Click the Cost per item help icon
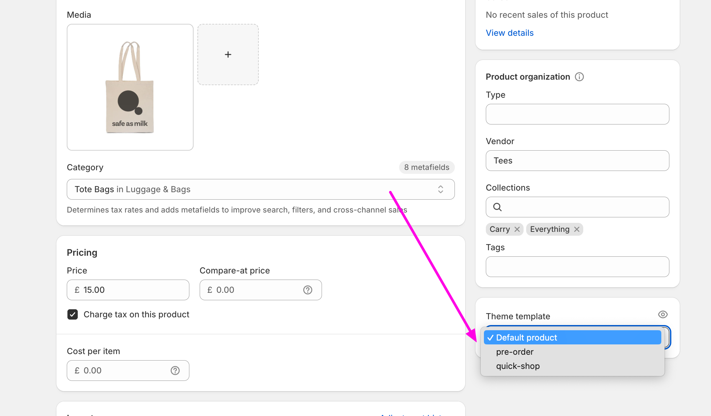Viewport: 711px width, 416px height. [x=175, y=371]
